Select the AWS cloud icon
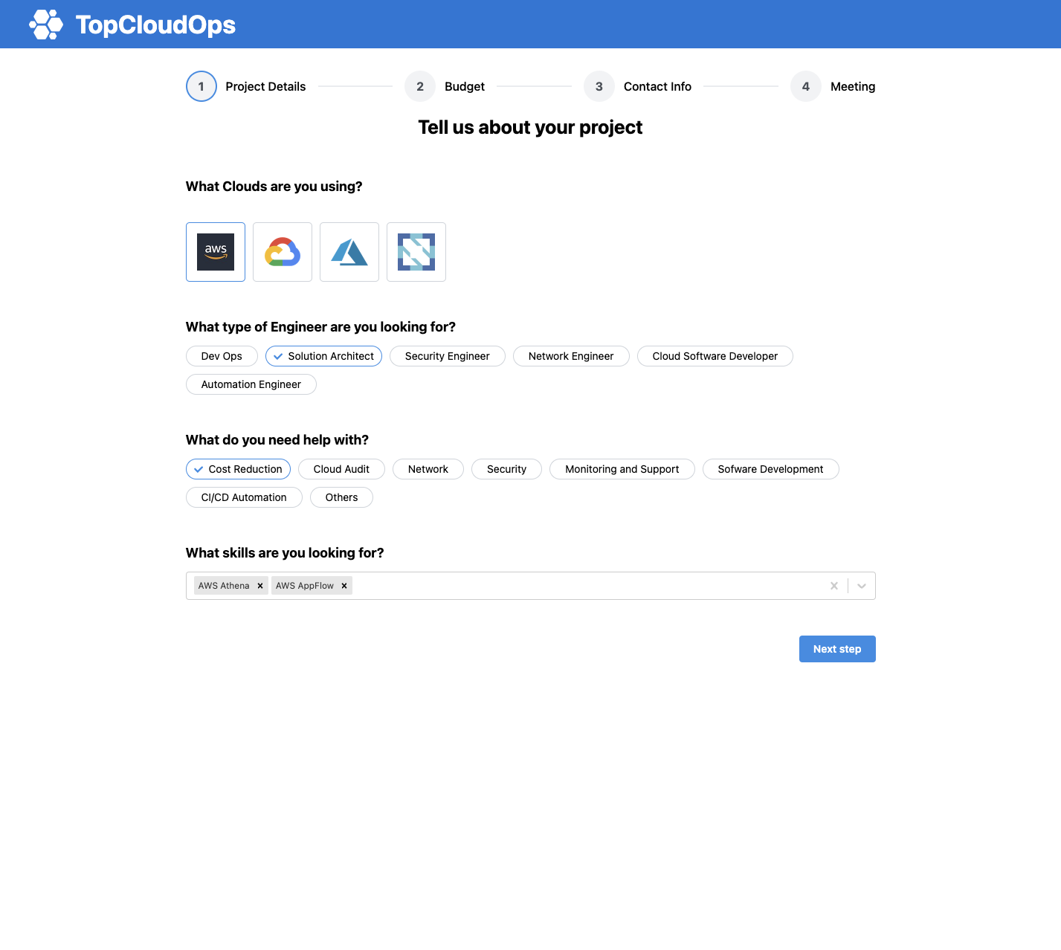Image resolution: width=1061 pixels, height=950 pixels. pyautogui.click(x=215, y=252)
